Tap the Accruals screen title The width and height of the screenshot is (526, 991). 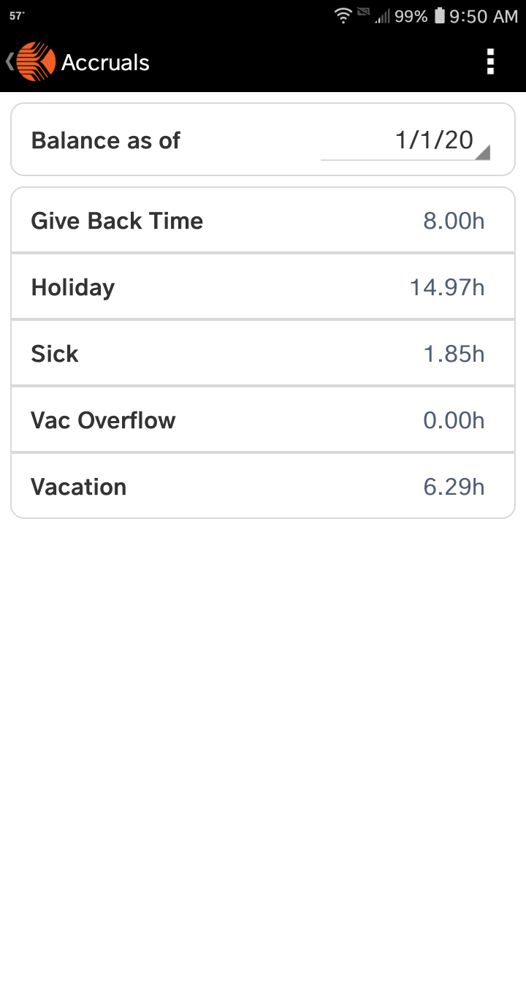(105, 63)
